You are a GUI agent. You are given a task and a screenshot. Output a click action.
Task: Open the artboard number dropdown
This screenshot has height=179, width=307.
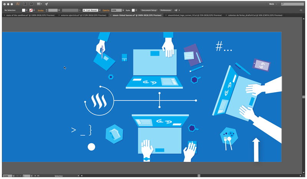31,176
